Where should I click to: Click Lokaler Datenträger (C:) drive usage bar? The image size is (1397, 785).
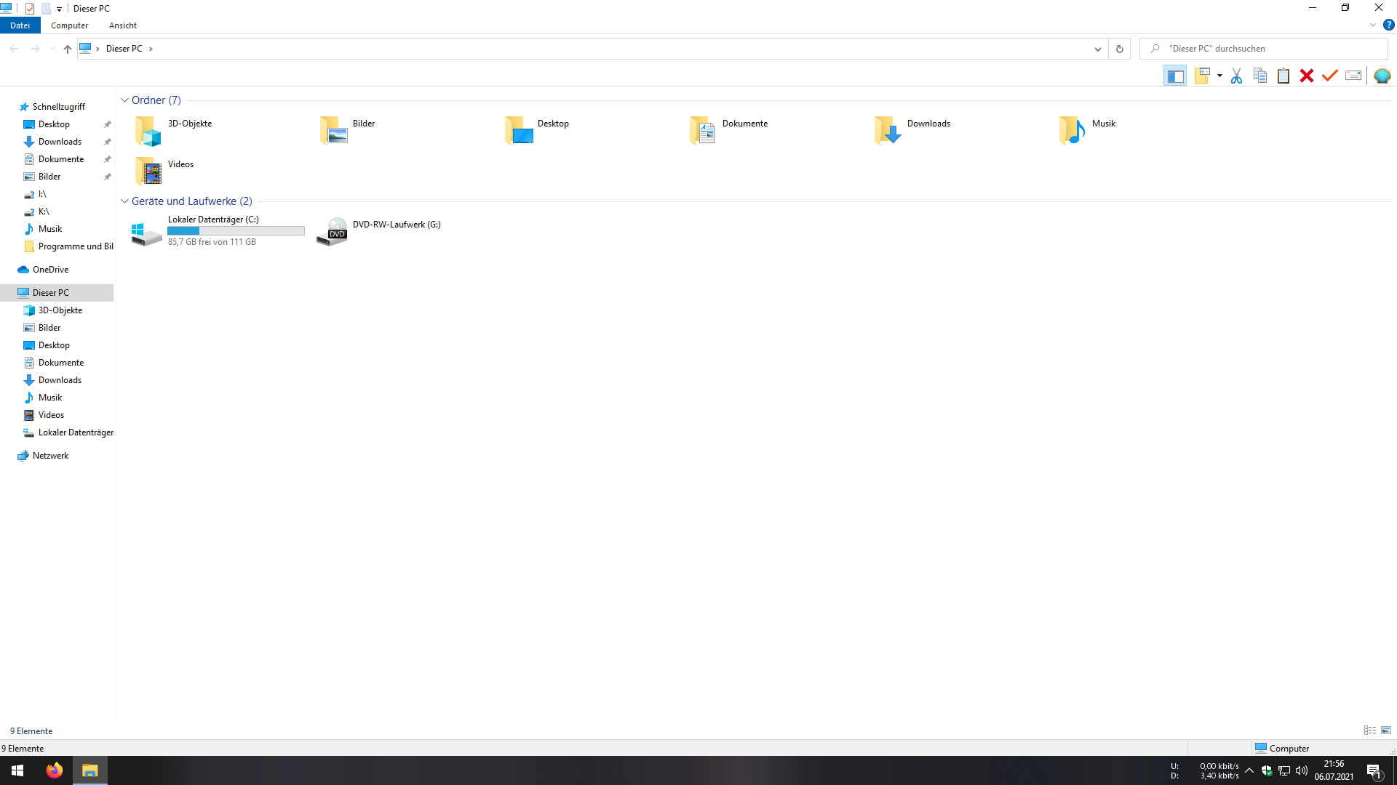pyautogui.click(x=236, y=231)
